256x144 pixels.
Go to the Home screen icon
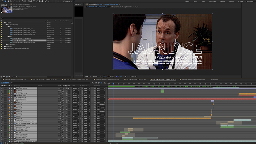(2, 1)
